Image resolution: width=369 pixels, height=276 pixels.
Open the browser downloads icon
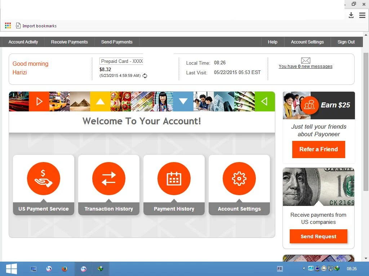click(351, 15)
